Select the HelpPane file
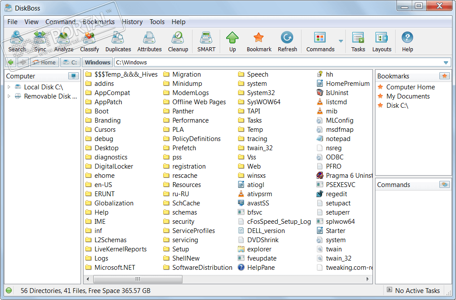Image resolution: width=456 pixels, height=300 pixels. 256,268
